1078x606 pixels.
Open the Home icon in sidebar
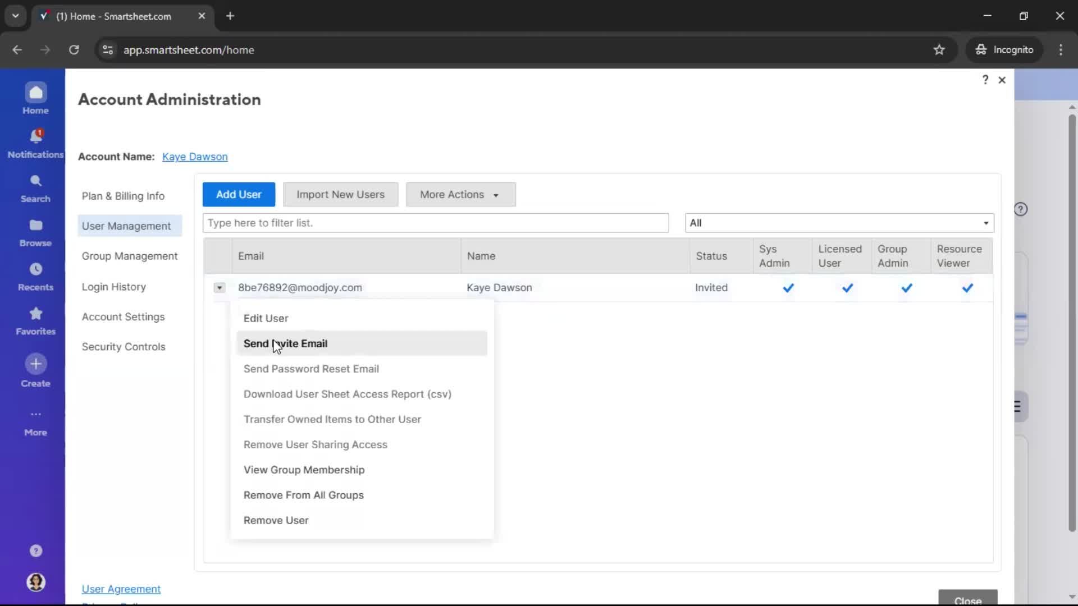[35, 93]
